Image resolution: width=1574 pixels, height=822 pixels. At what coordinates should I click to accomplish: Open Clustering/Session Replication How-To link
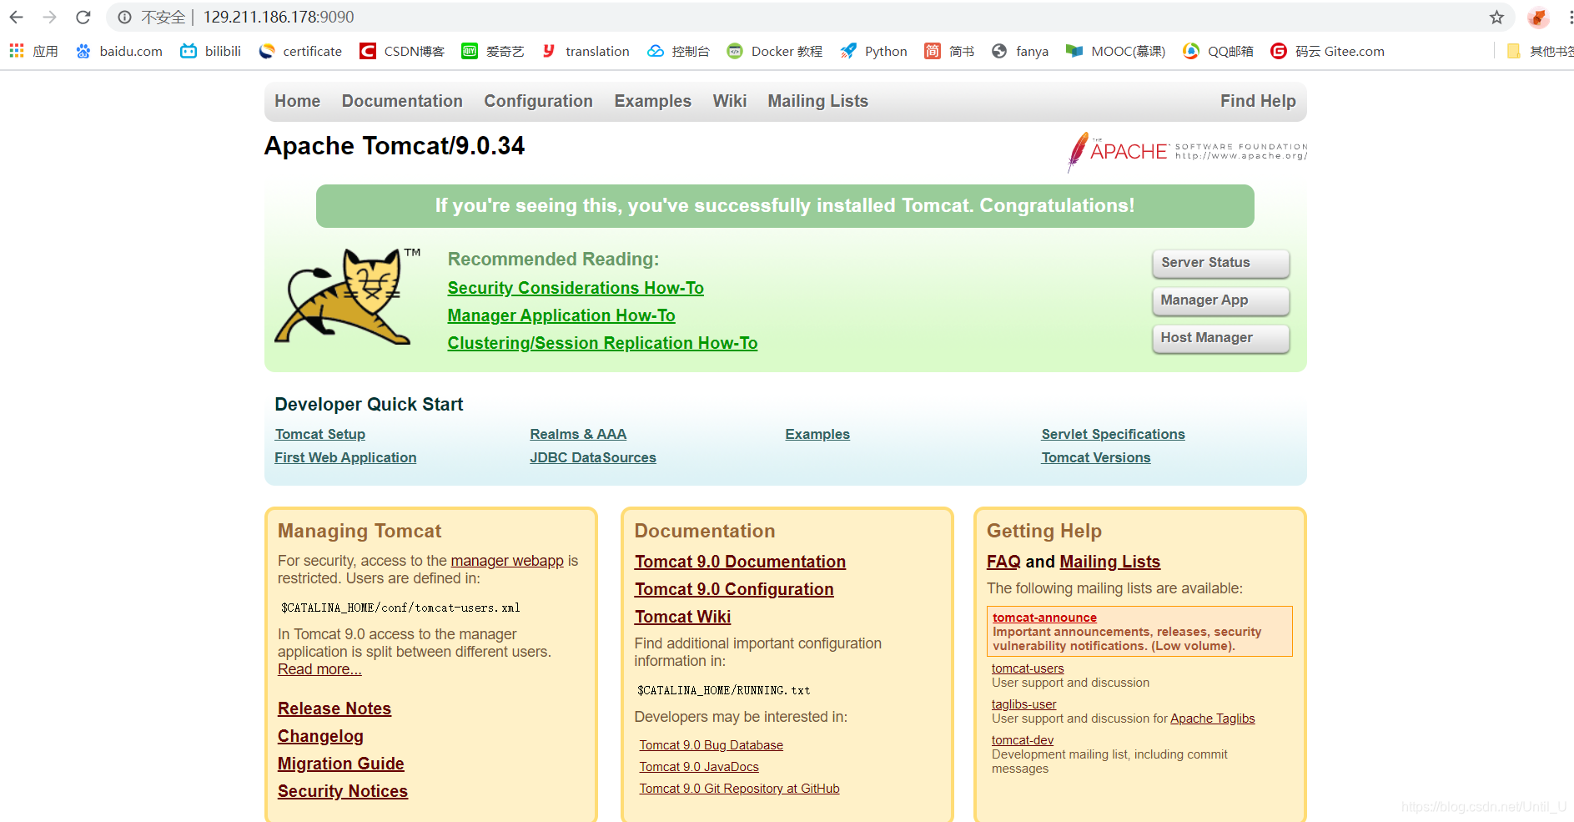602,343
